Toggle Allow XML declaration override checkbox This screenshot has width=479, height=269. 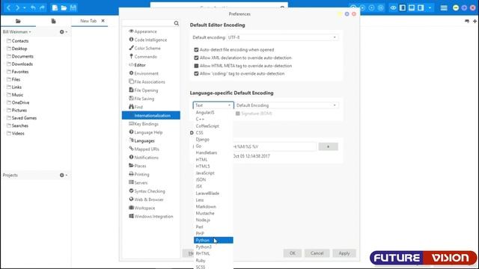(x=196, y=58)
